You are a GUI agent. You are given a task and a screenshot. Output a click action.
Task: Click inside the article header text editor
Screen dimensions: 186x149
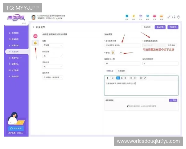141,88
